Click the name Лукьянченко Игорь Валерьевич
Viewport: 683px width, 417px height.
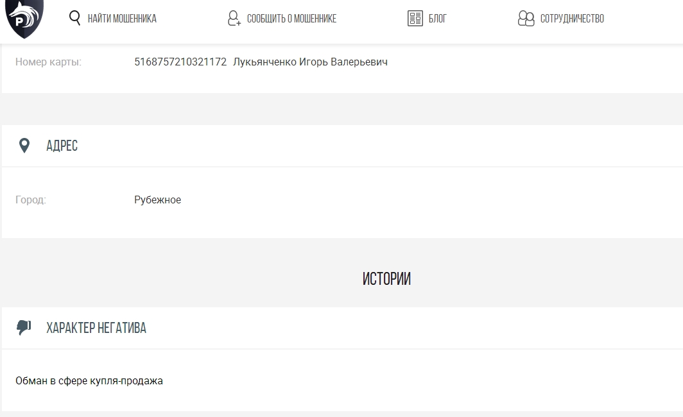pos(310,62)
